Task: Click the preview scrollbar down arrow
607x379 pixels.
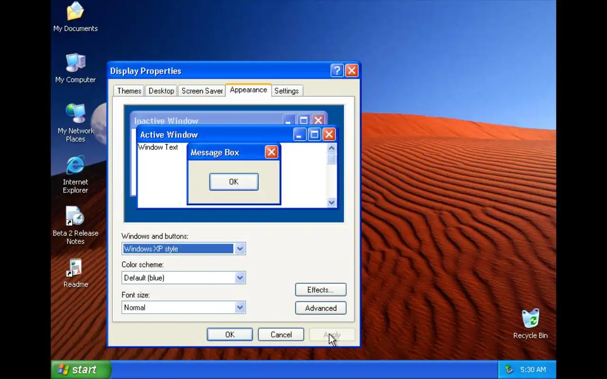Action: tap(331, 202)
